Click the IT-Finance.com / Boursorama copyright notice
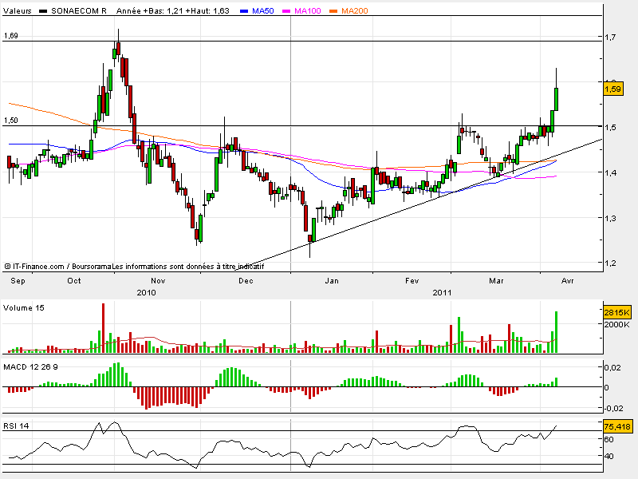638x479 pixels. (x=134, y=267)
